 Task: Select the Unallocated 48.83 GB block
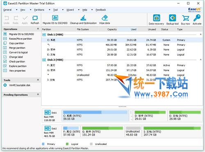133,132
